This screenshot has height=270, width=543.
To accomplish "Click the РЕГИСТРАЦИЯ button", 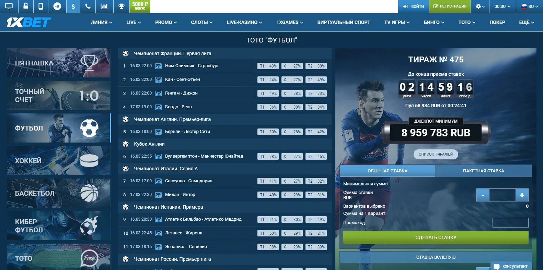I will pos(450,6).
